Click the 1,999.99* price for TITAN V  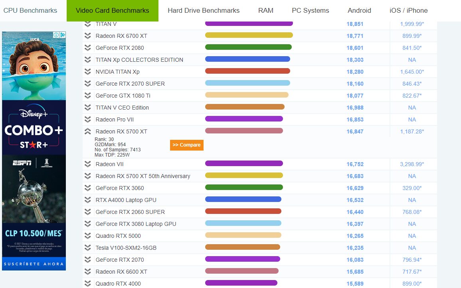point(412,24)
